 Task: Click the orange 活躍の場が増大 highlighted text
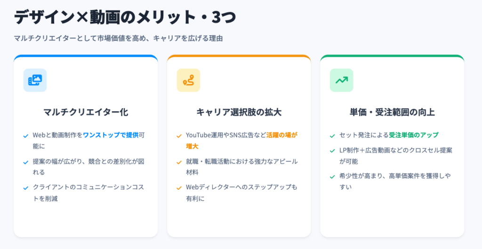(281, 135)
